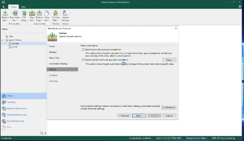Open Advanced job settings
The image size is (244, 141).
(169, 107)
